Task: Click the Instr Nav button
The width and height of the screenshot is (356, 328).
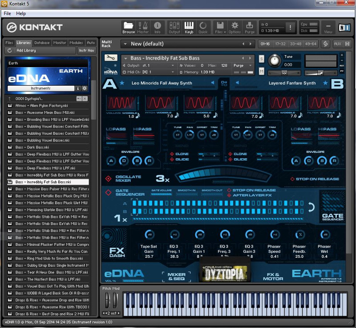Action: (x=86, y=51)
